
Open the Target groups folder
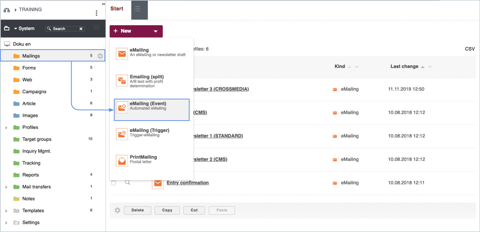click(x=37, y=139)
